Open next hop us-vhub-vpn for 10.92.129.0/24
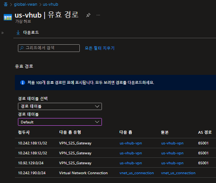The image size is (216, 183). click(x=131, y=163)
